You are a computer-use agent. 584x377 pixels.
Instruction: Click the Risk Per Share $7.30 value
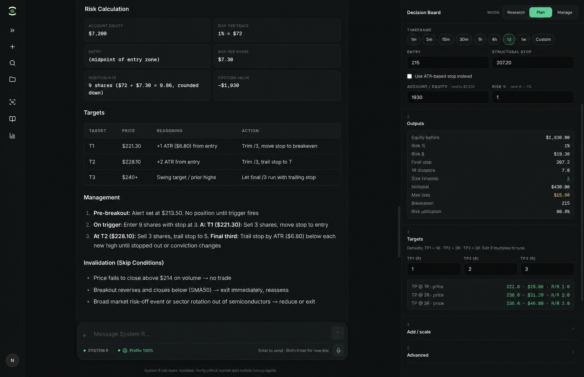coord(226,59)
